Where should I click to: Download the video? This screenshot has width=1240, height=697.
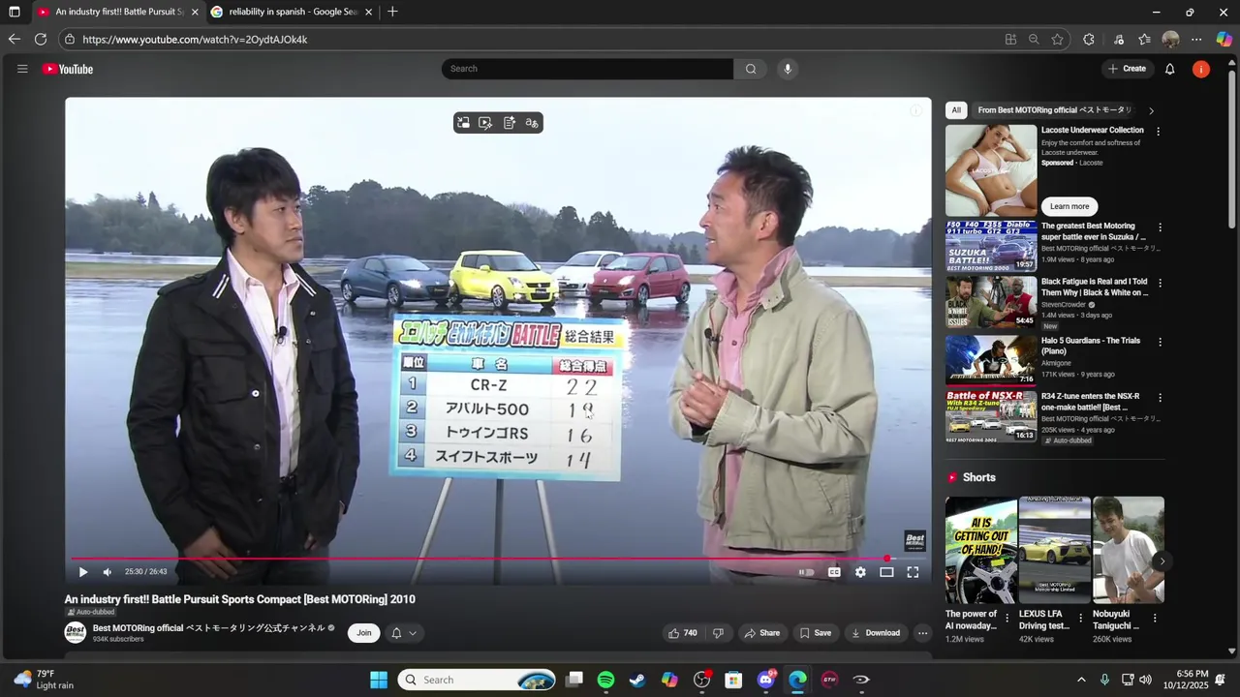[875, 633]
